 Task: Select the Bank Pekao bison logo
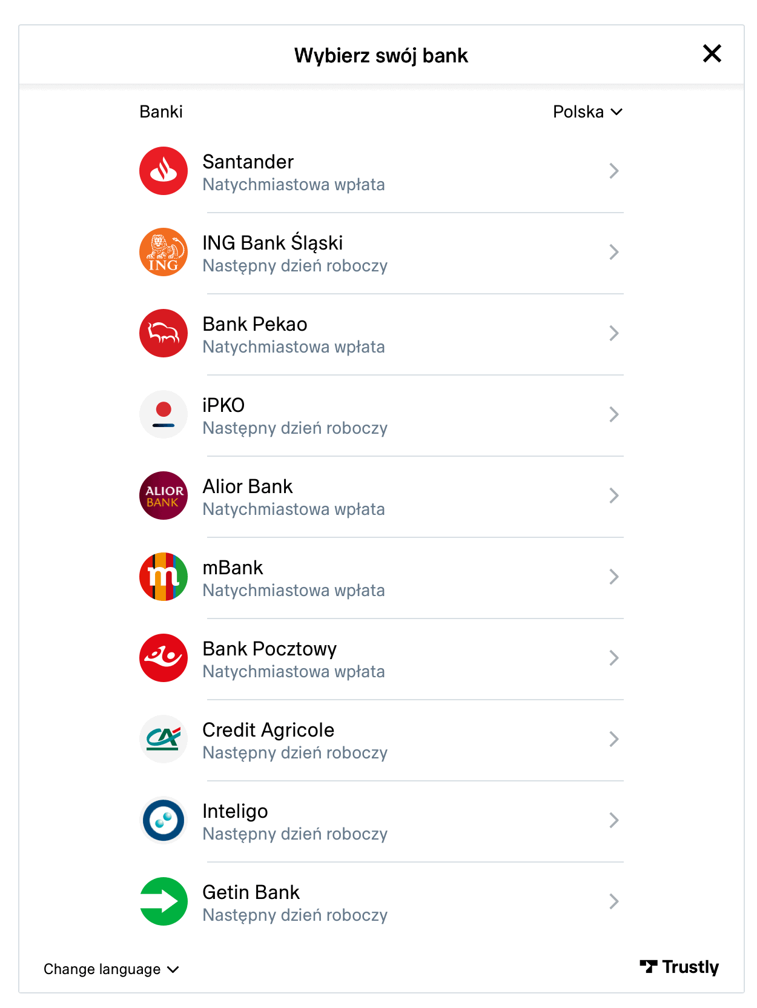click(x=164, y=333)
